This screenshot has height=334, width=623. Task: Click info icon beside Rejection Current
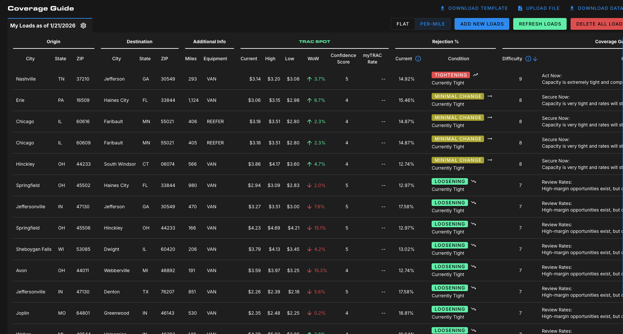[418, 59]
